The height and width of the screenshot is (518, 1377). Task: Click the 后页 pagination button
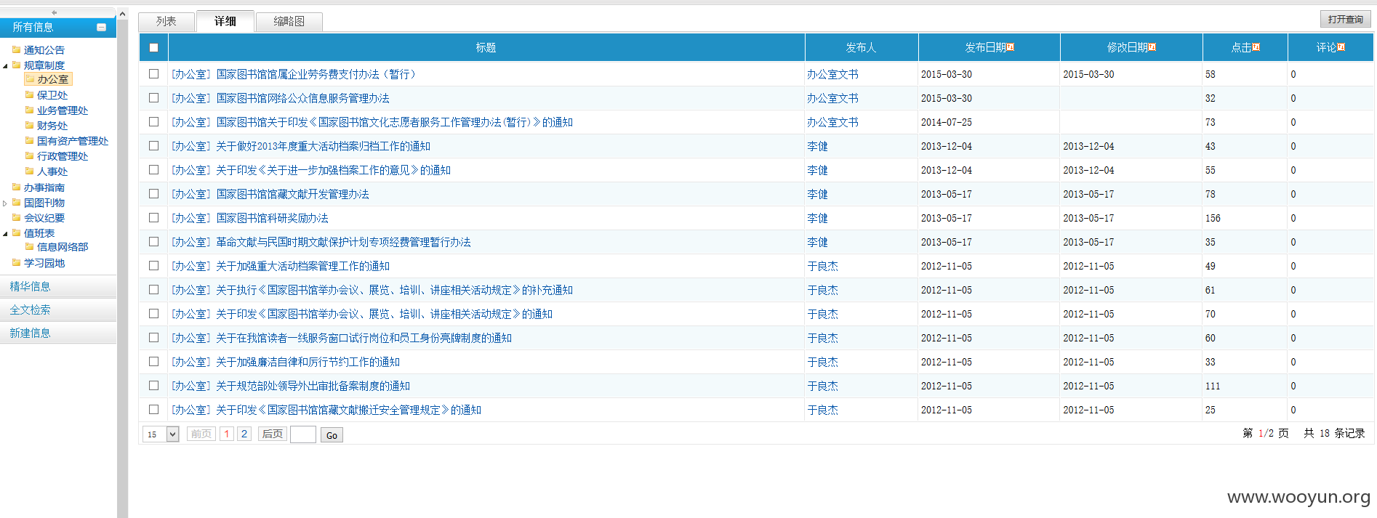click(x=273, y=434)
